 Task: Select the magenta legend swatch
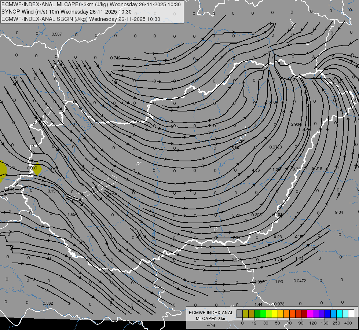pos(310,313)
